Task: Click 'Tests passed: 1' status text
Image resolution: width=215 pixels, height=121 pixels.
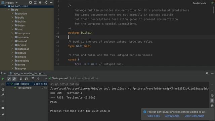Action: [61, 78]
